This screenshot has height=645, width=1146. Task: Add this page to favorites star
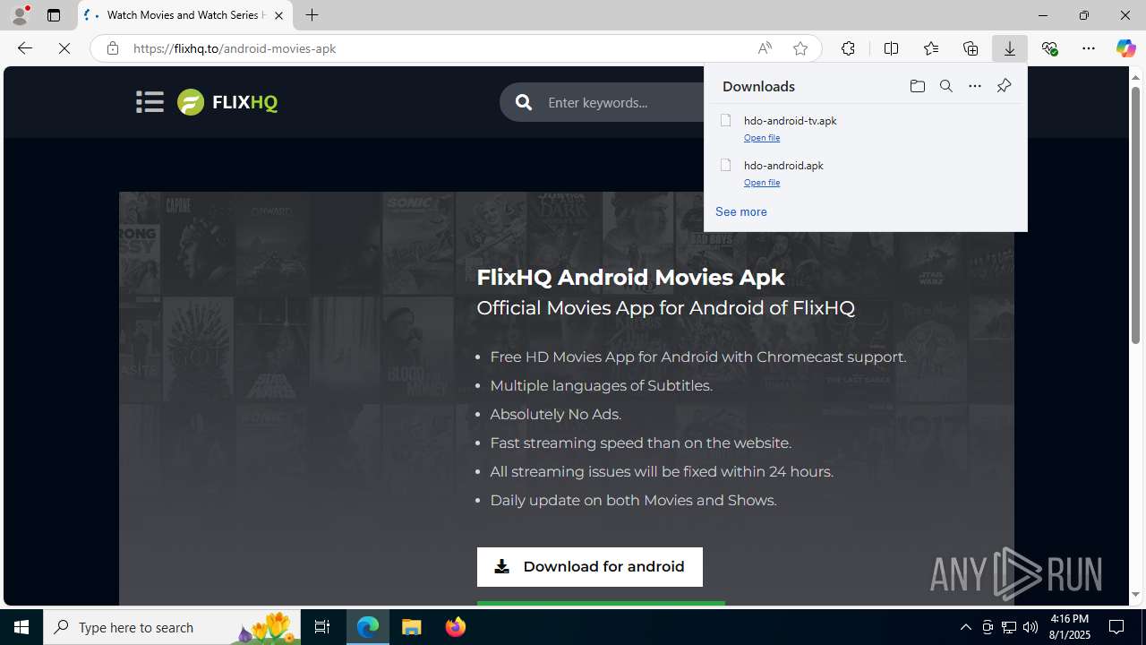(800, 48)
